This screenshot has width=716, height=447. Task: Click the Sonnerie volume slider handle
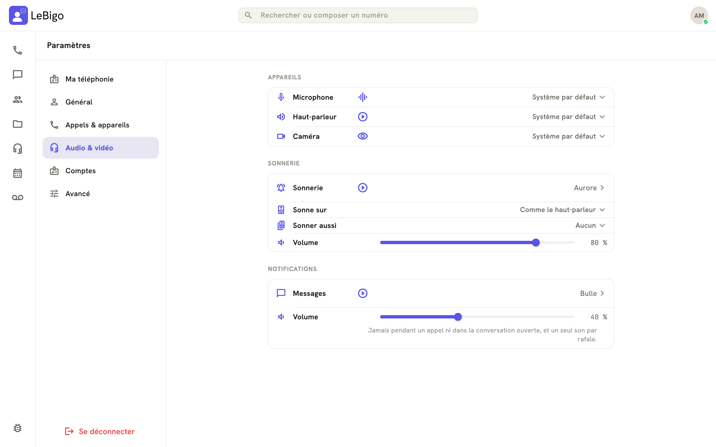536,242
